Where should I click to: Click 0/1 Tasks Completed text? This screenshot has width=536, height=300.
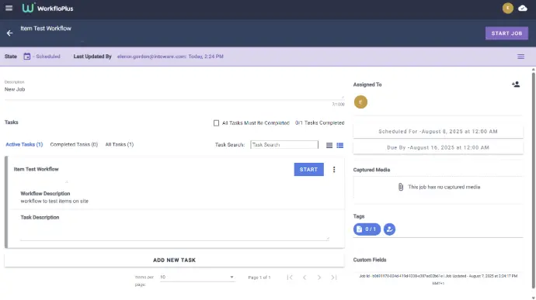point(319,122)
